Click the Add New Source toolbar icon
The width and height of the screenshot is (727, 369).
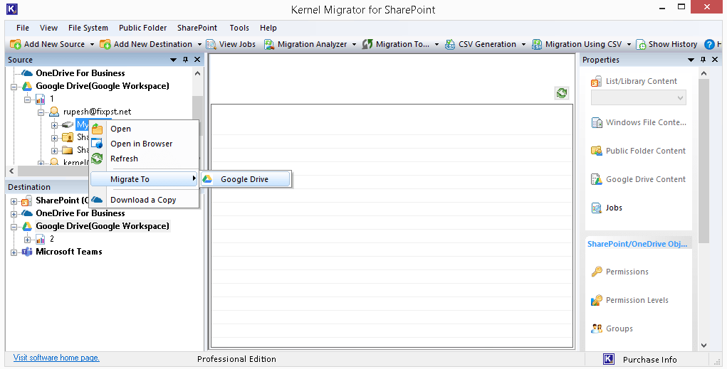16,44
